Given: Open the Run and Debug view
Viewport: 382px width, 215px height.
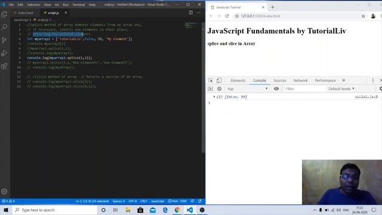Looking at the screenshot, I should point(4,53).
